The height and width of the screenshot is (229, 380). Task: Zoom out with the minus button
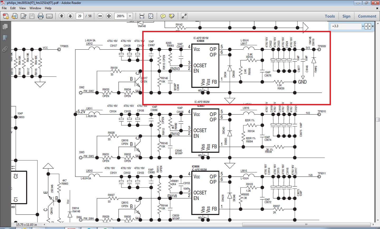coord(100,16)
